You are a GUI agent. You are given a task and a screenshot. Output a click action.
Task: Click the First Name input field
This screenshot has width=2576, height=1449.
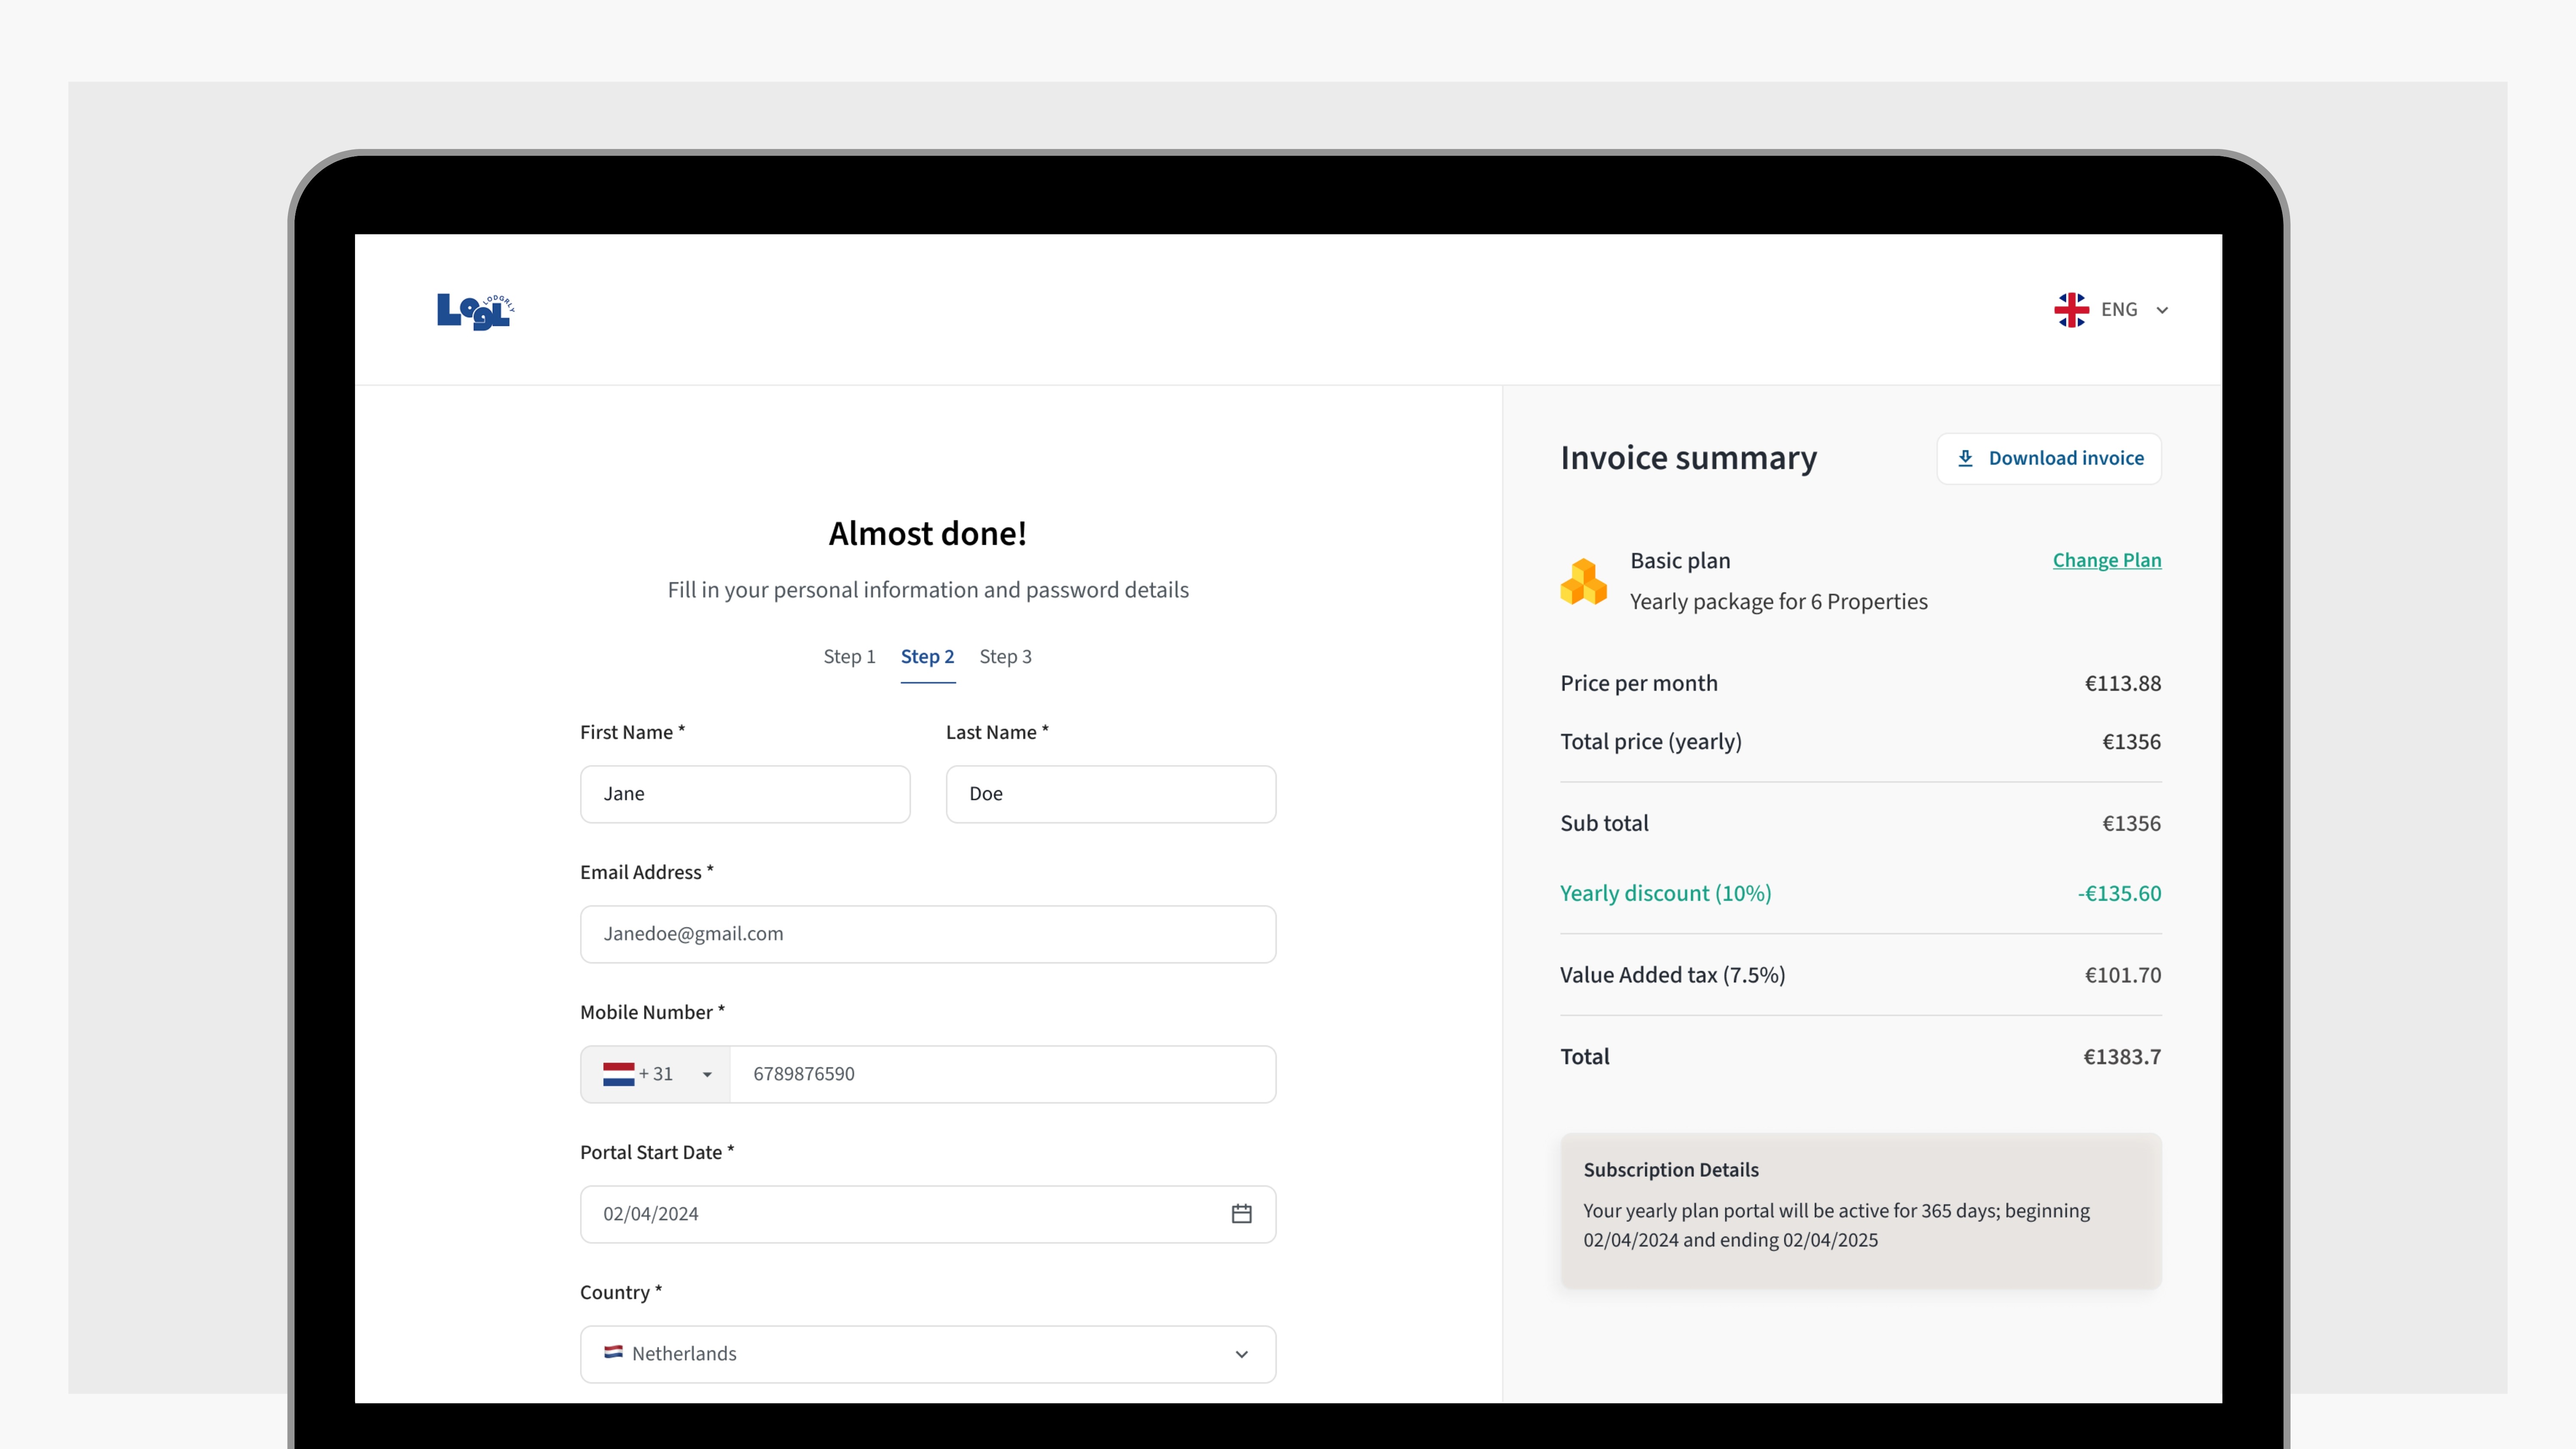point(745,794)
